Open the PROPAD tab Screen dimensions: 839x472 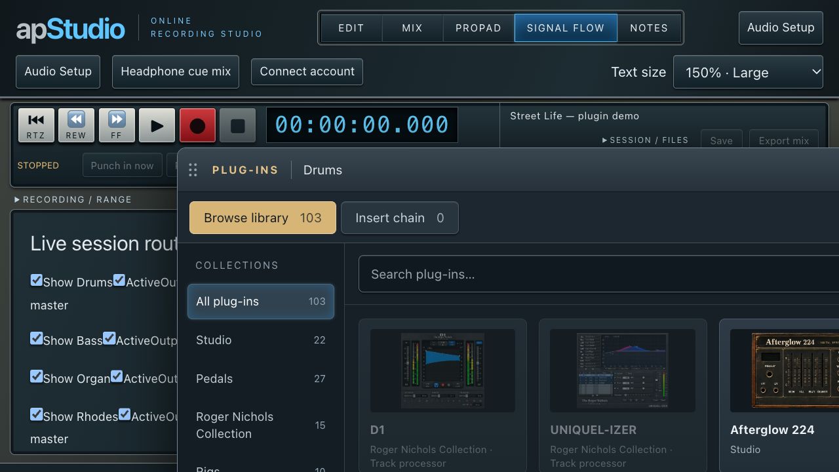478,28
